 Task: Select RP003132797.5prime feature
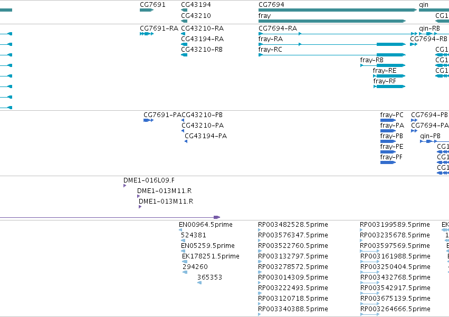tap(260, 262)
